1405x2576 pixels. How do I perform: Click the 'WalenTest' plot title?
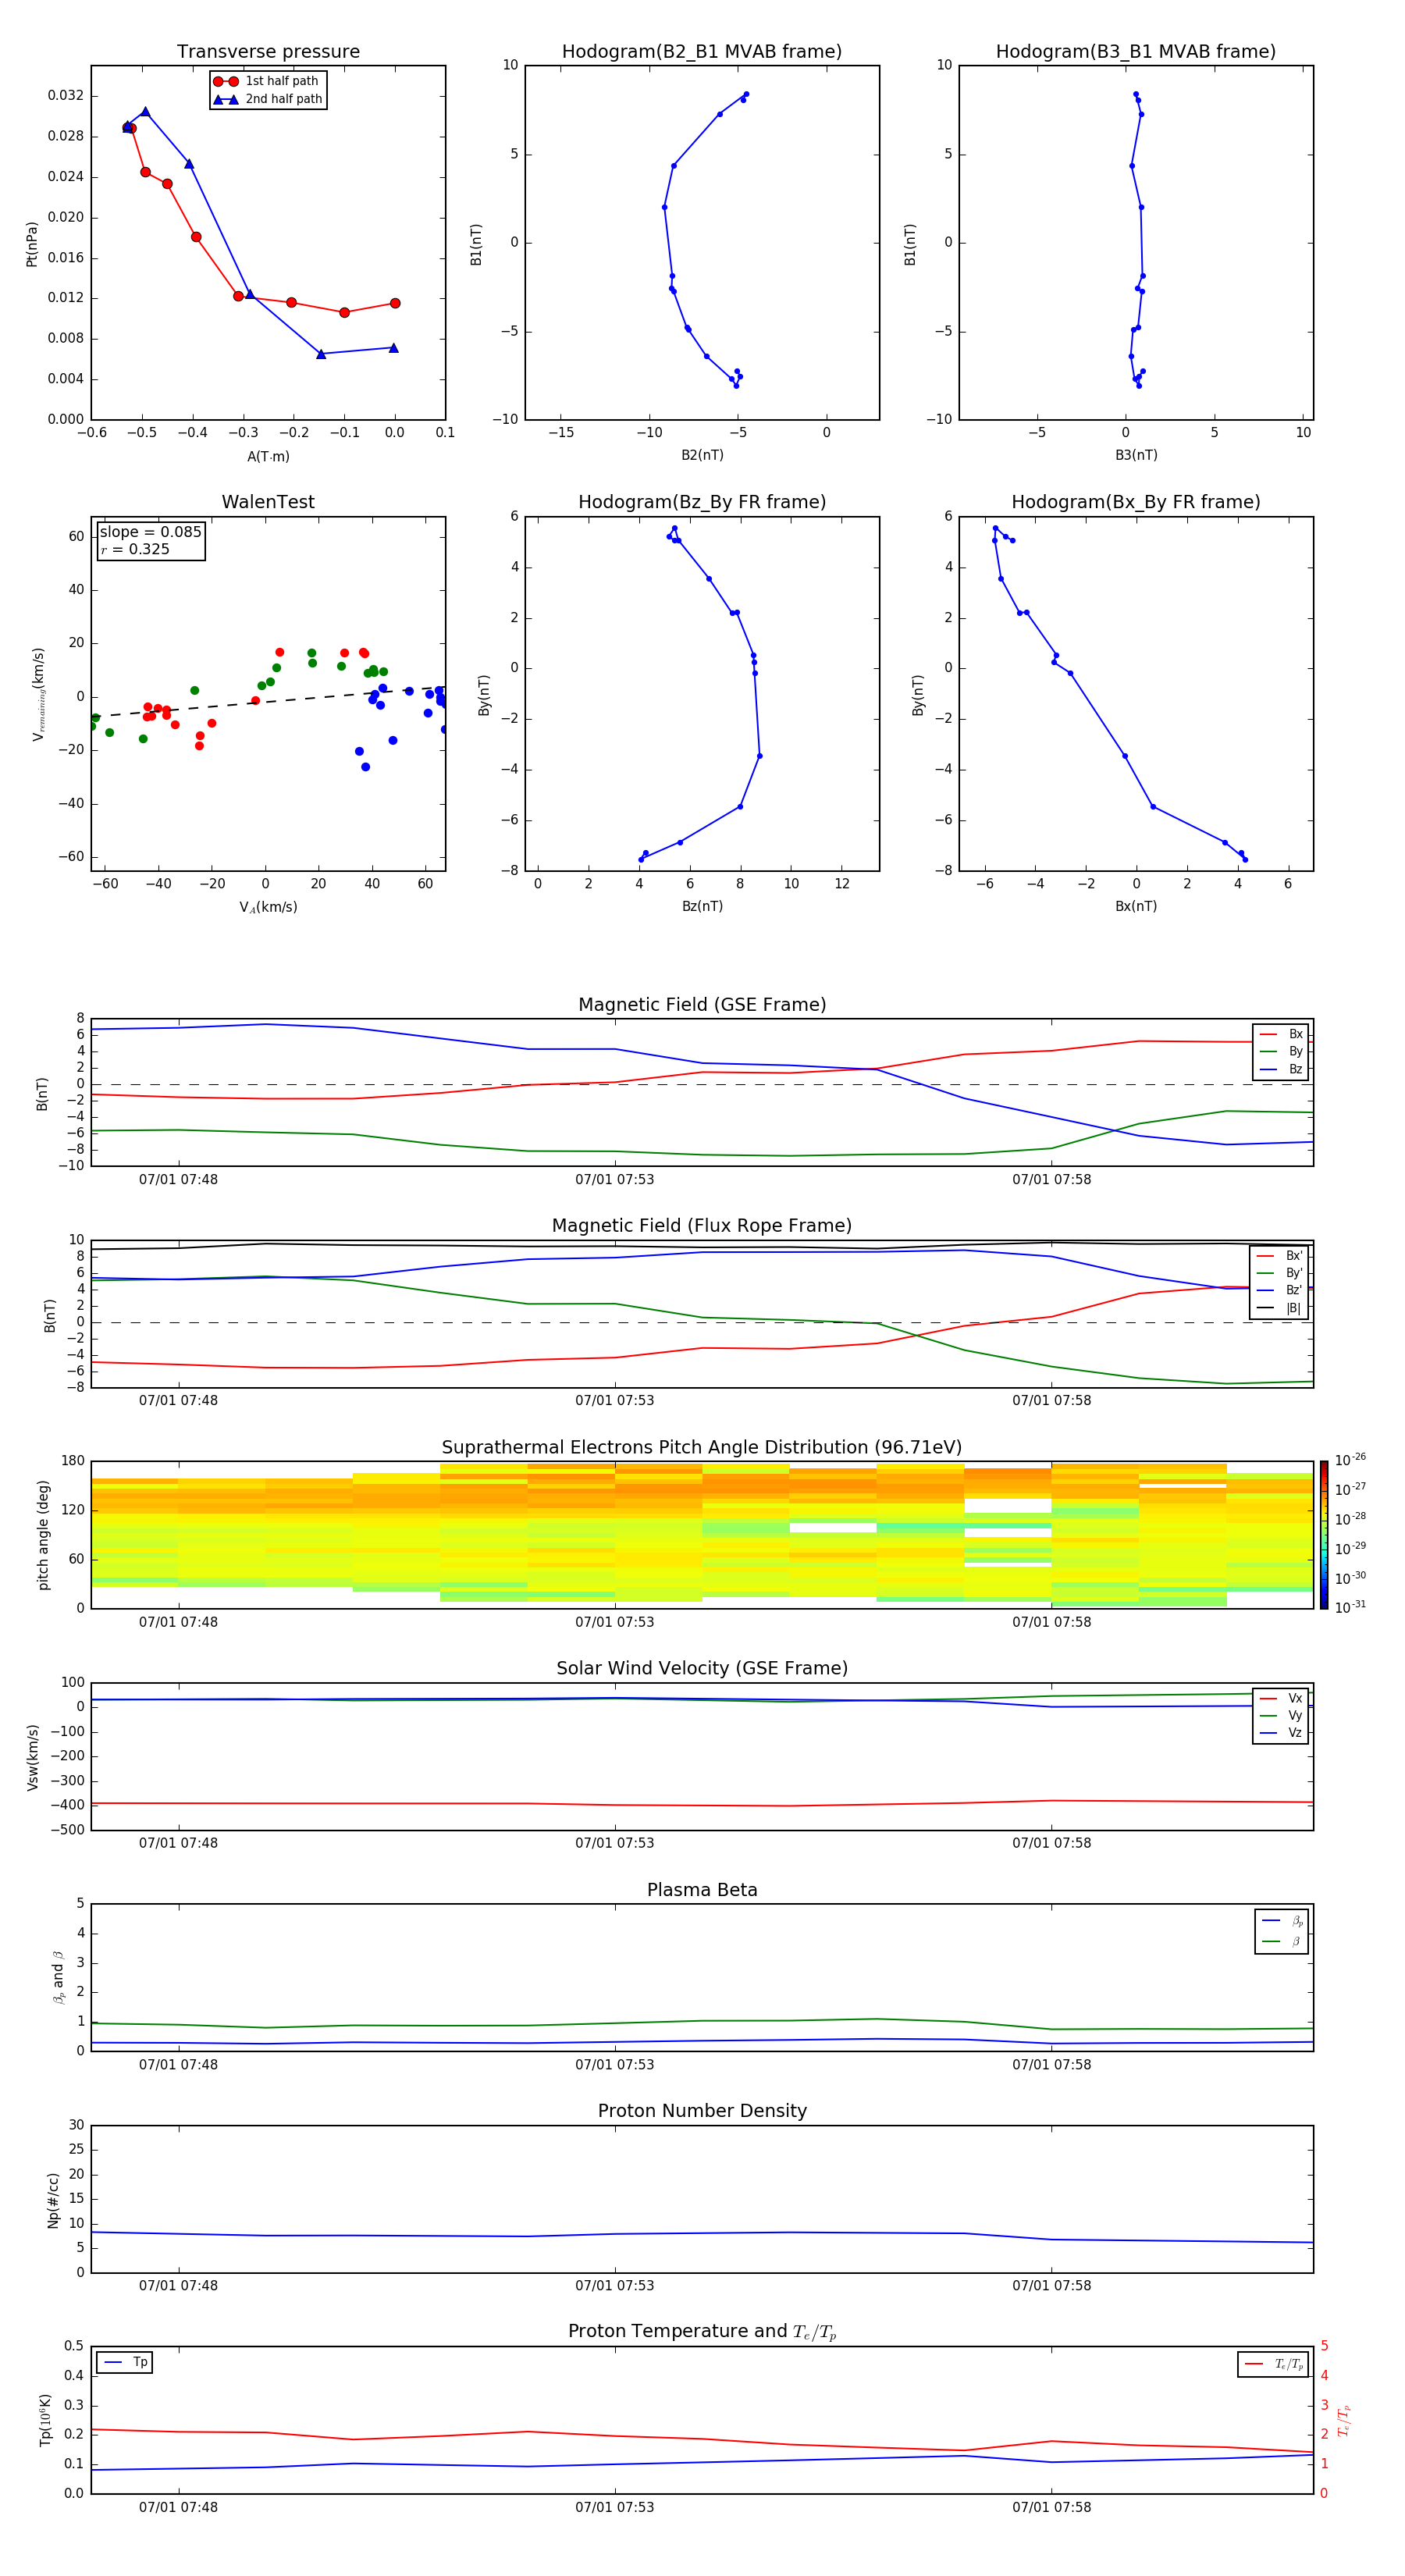(x=268, y=502)
